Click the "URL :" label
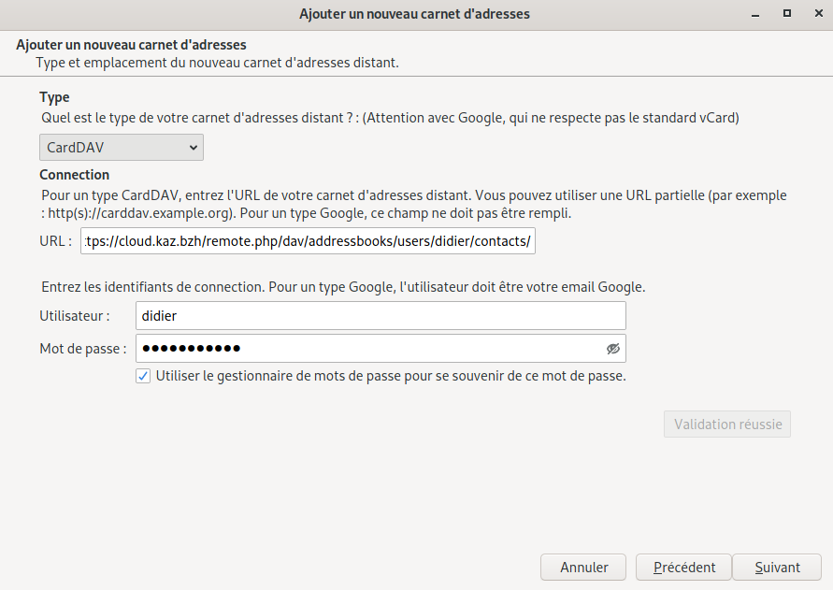Viewport: 833px width, 590px height. (55, 241)
